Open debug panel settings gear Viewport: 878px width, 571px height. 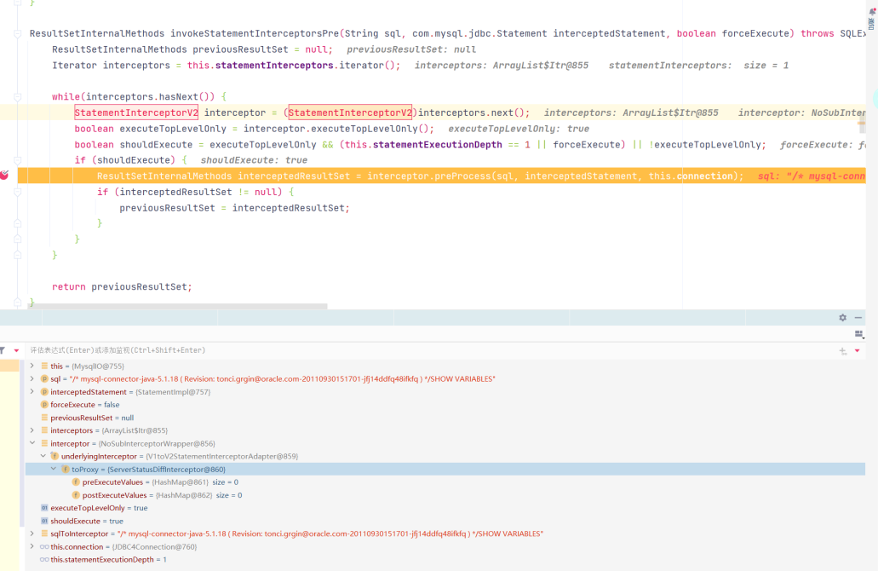(x=842, y=318)
